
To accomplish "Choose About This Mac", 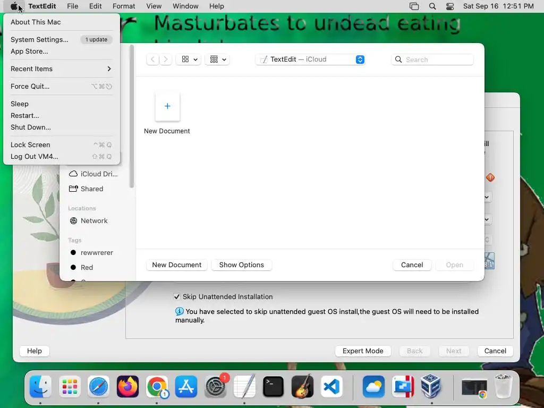I will click(62, 22).
